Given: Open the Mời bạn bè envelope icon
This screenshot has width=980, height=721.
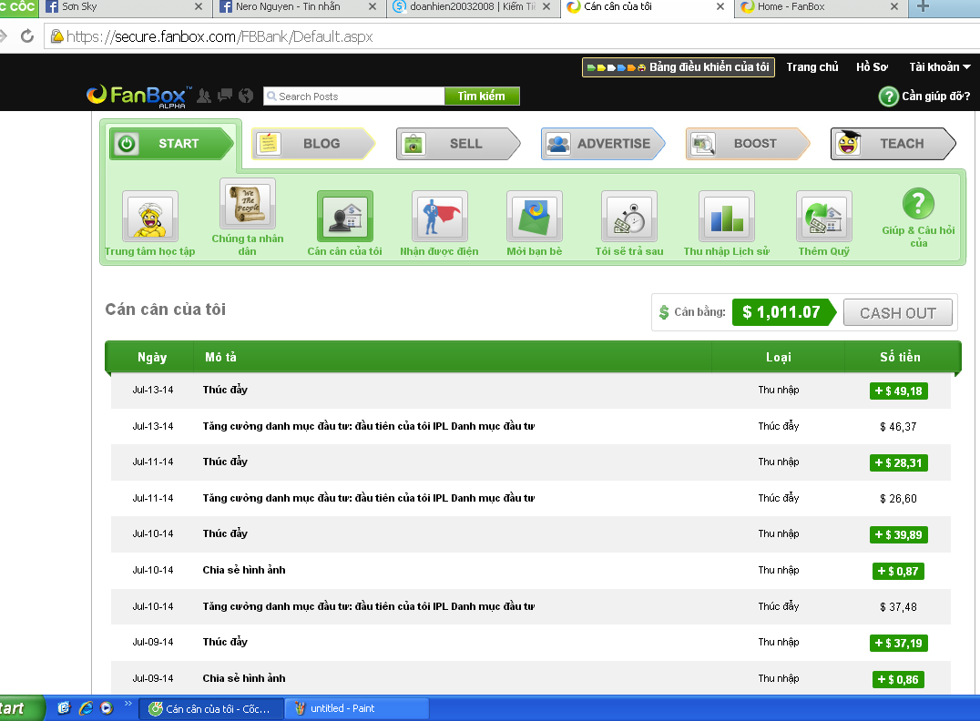Looking at the screenshot, I should 535,216.
